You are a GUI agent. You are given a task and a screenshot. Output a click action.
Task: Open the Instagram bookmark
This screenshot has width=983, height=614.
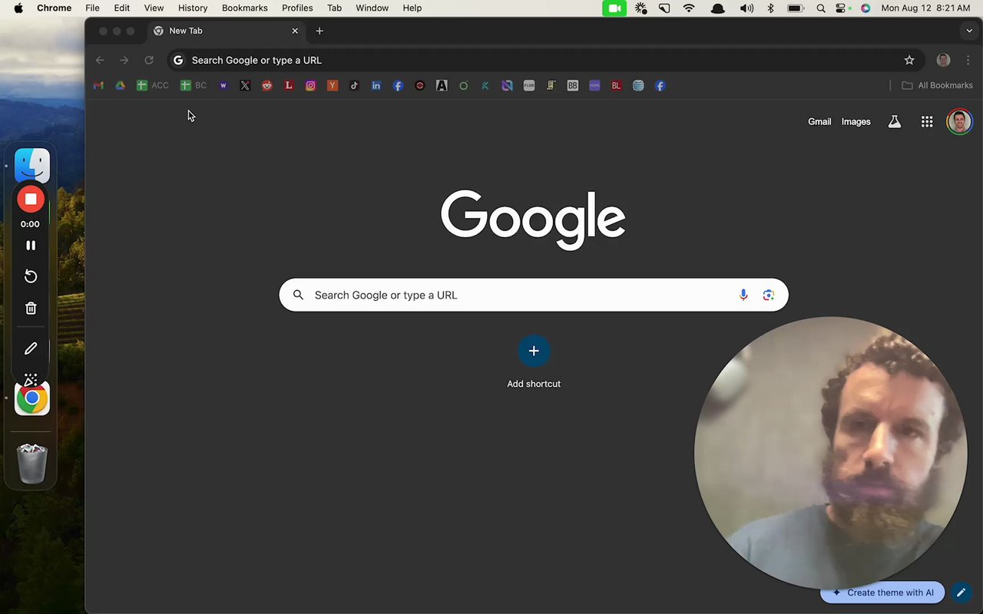310,86
